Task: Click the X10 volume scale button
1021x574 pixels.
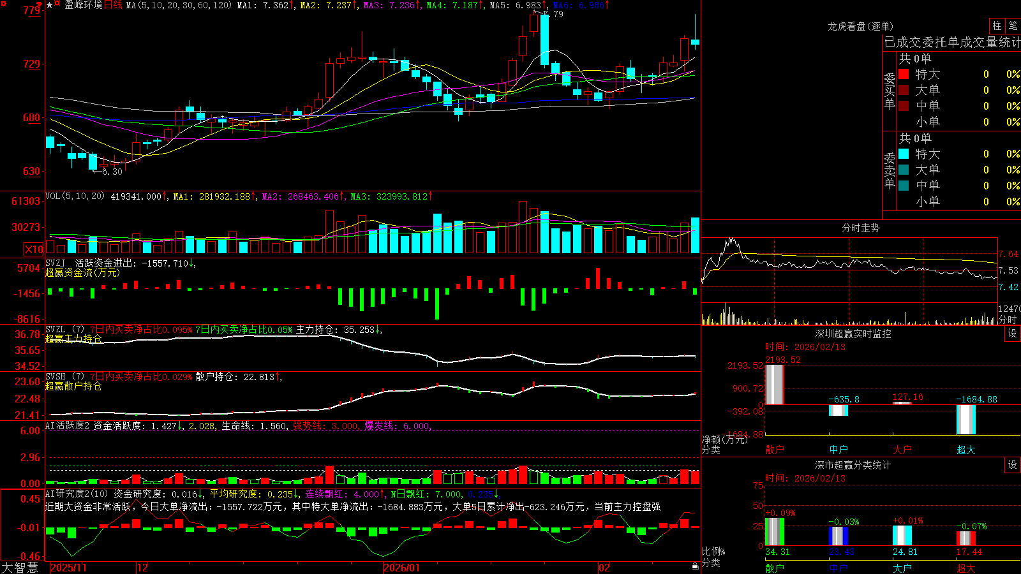Action: point(34,249)
